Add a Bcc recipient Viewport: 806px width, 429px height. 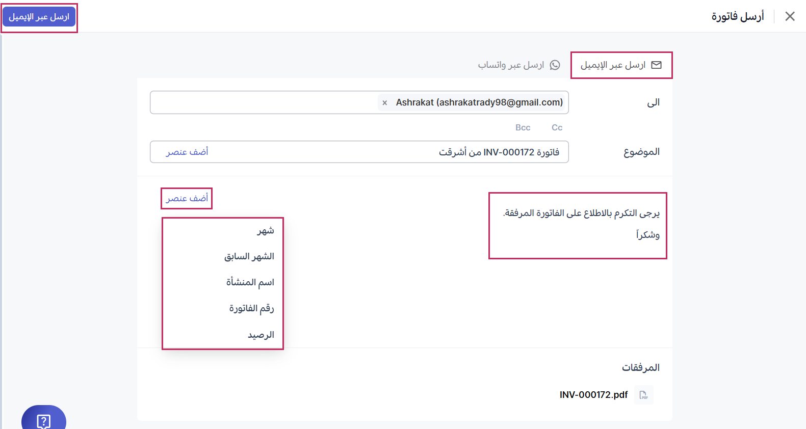(523, 127)
